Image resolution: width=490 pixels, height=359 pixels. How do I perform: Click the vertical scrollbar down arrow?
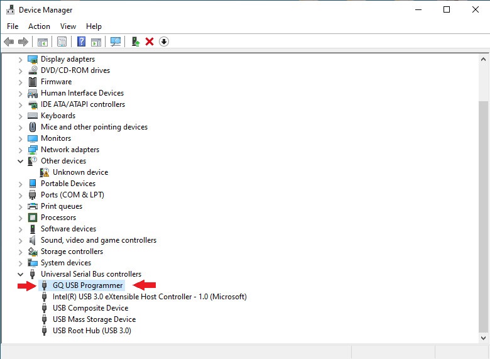[484, 338]
